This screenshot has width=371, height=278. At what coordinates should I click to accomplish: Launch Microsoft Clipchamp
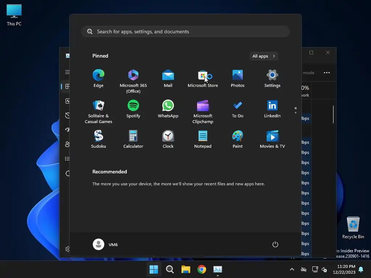tap(203, 111)
